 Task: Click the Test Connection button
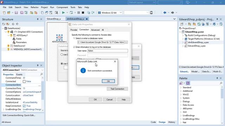pyautogui.click(x=117, y=89)
